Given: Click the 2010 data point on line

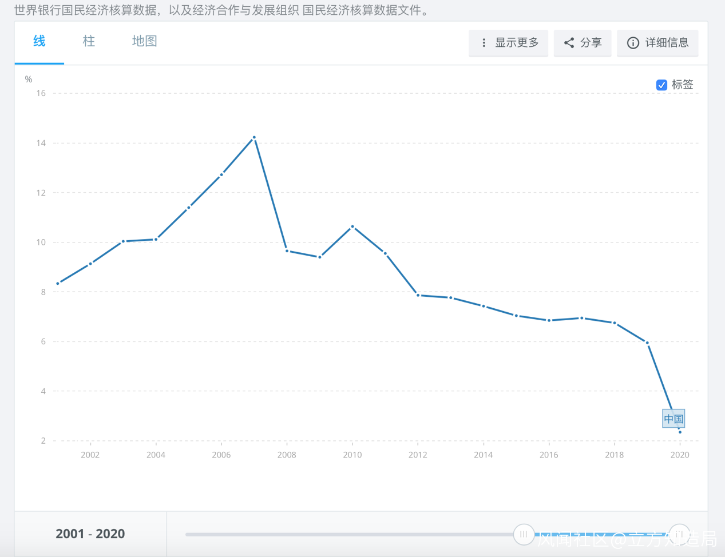Looking at the screenshot, I should (x=352, y=226).
